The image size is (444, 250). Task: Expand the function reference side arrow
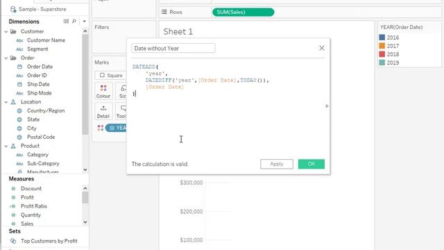[327, 106]
